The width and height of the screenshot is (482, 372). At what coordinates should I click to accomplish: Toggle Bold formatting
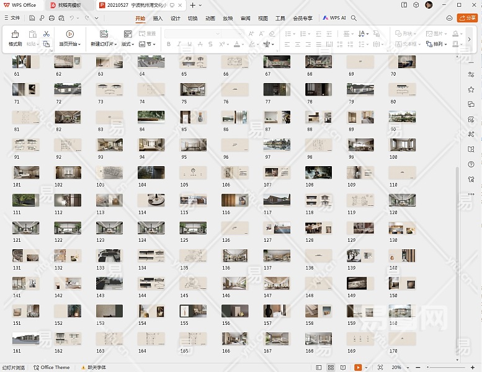point(169,45)
